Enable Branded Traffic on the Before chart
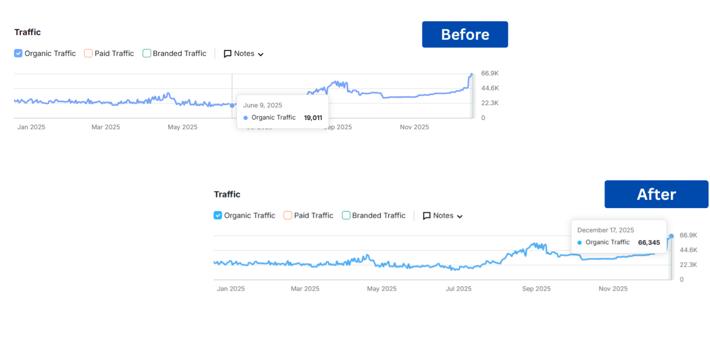 (146, 53)
